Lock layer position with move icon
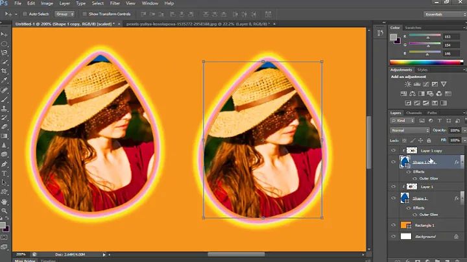 pos(420,140)
